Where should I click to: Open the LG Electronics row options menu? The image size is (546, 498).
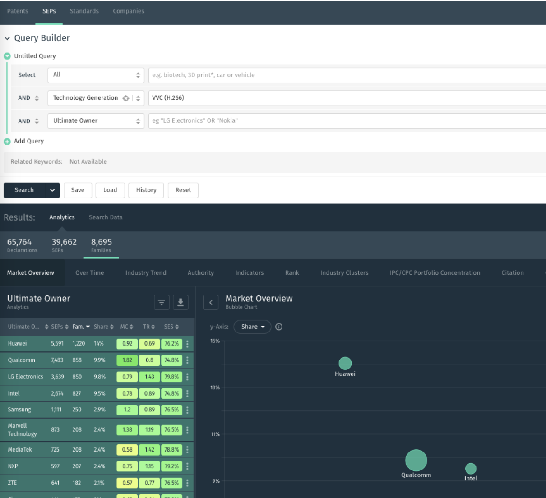[187, 377]
